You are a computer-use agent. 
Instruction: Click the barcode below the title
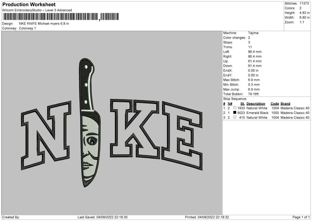pyautogui.click(x=61, y=17)
